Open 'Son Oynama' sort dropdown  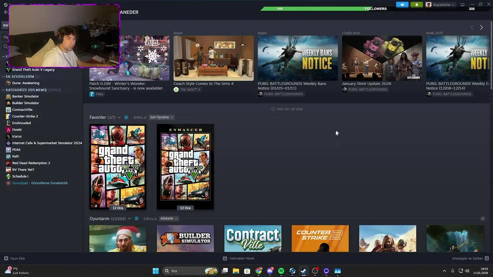(x=161, y=117)
